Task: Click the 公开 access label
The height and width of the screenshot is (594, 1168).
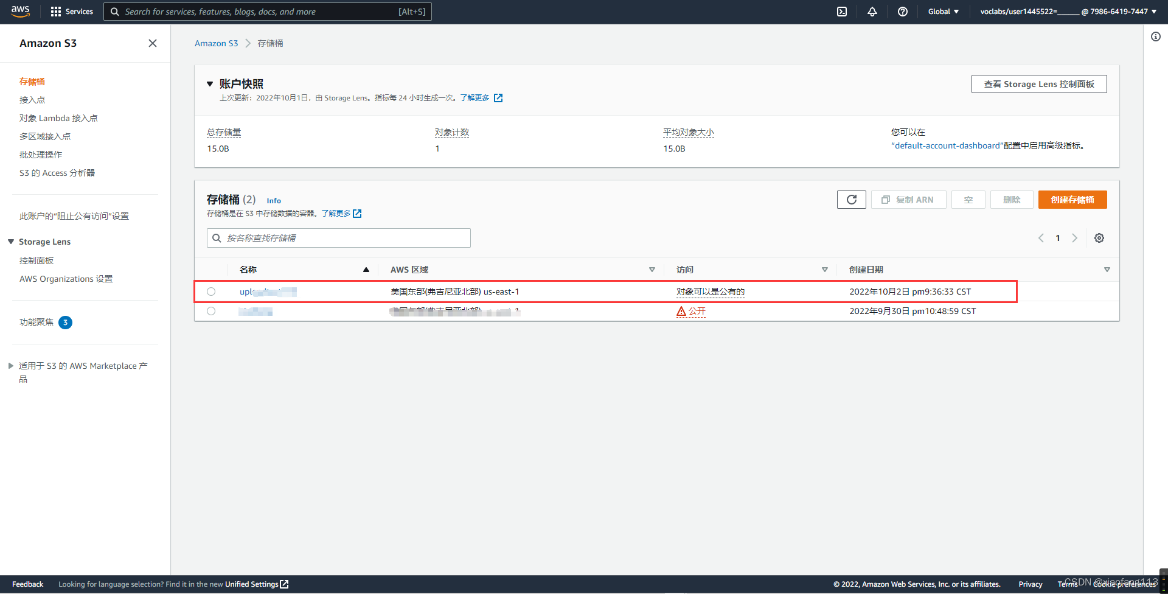Action: tap(697, 311)
